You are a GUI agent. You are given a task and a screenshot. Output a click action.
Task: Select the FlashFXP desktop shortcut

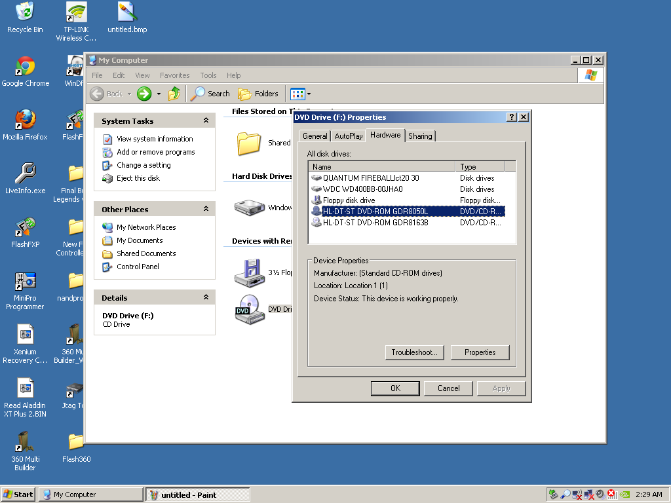[26, 233]
